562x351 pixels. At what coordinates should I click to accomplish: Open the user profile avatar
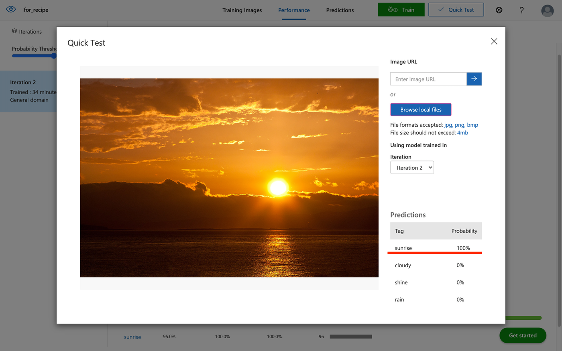[547, 10]
